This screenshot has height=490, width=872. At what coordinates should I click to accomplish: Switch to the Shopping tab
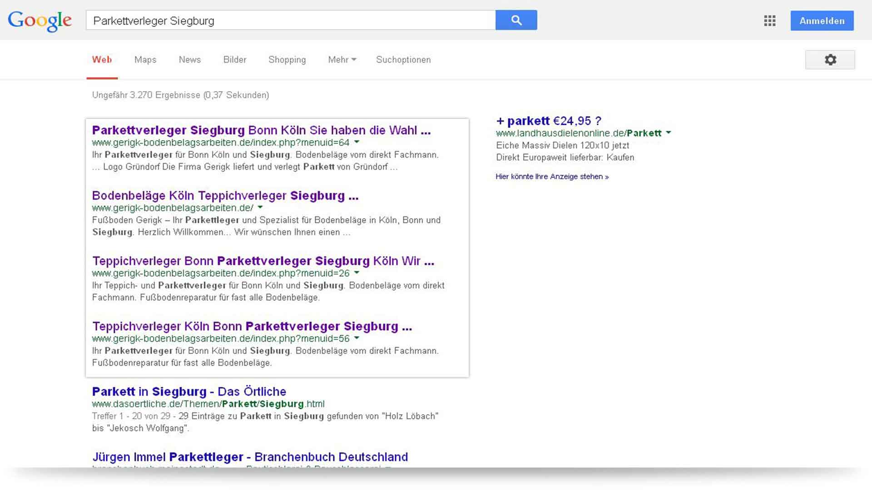click(287, 60)
